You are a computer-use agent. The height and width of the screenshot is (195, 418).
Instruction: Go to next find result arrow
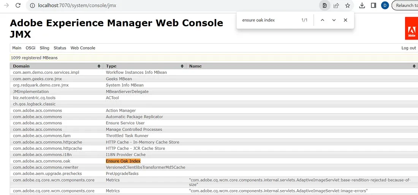coord(334,20)
